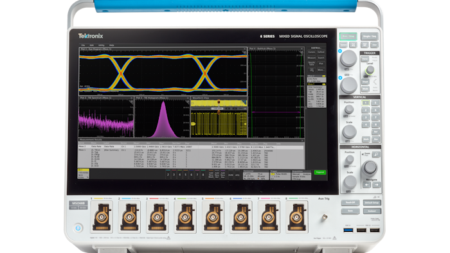This screenshot has height=253, width=450.
Task: Turn on channel 5 from the settings bar
Action: coord(185,175)
